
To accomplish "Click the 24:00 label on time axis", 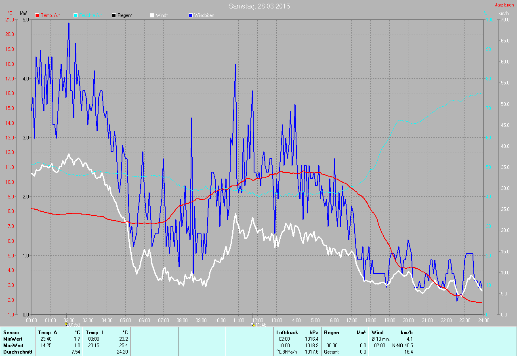I will (483, 320).
